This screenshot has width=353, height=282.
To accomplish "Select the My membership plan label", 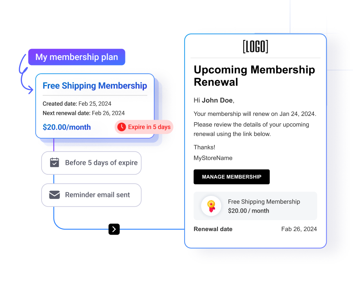I will point(76,57).
